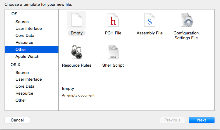
Task: Pick the Assembly File template icon
Action: coord(150,20)
